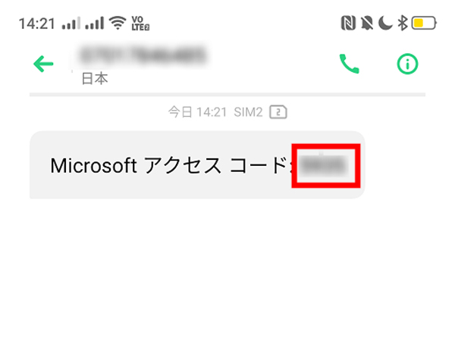Tap the Wi-Fi signal icon
455x341 pixels.
coord(118,23)
